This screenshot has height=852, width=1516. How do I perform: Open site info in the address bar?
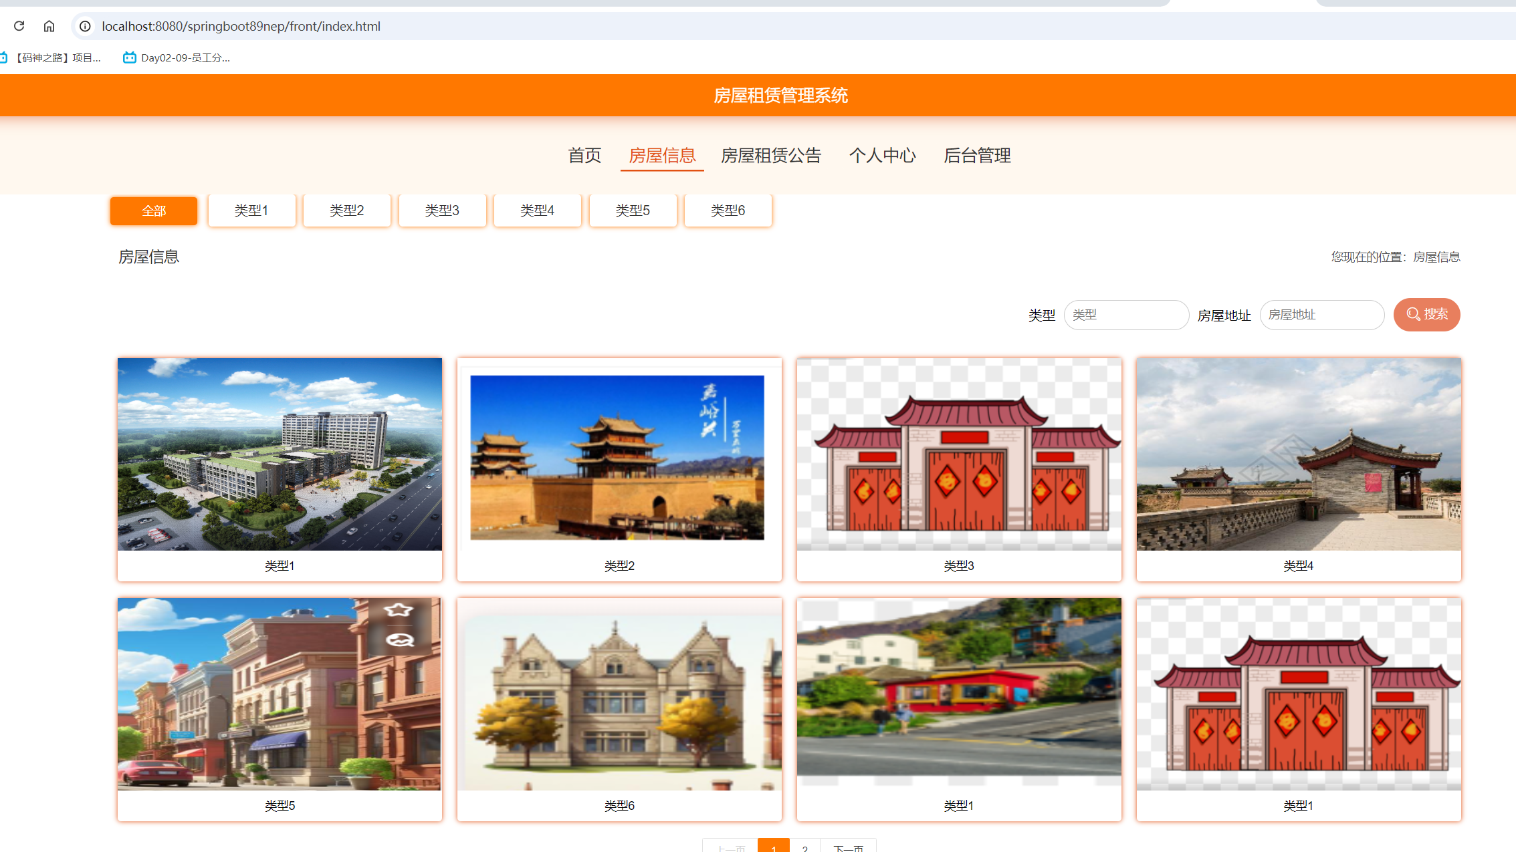(x=84, y=26)
